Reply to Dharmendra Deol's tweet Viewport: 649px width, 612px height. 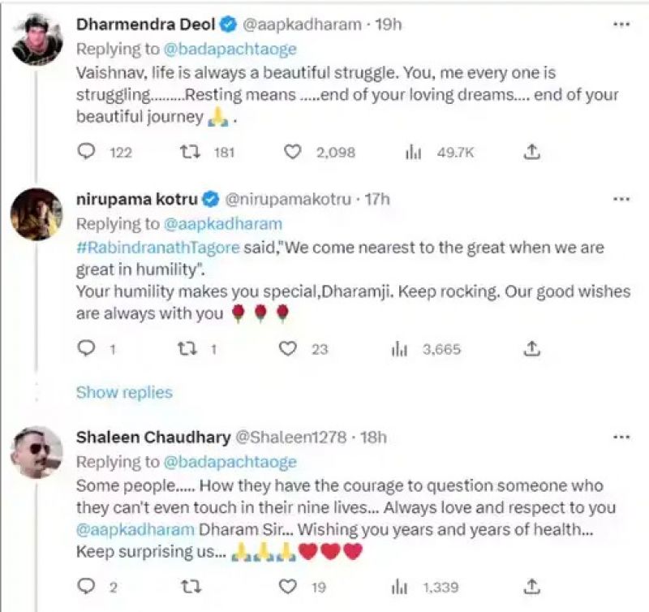(x=87, y=152)
